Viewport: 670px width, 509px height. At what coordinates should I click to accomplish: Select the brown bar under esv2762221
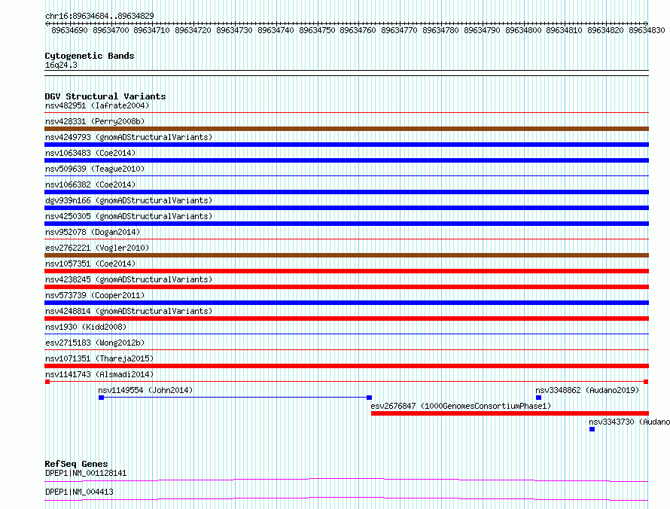click(x=346, y=255)
